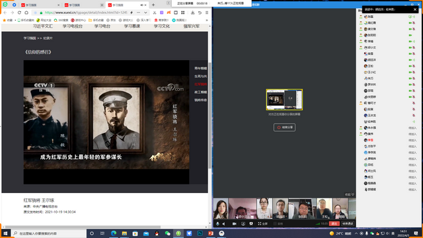Click the shared screen preview thumbnail
This screenshot has height=238, width=423.
(284, 100)
